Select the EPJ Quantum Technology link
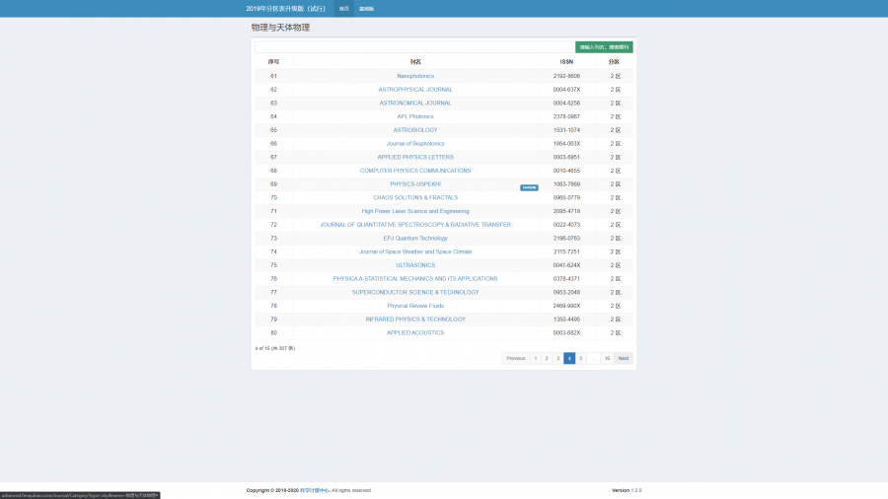This screenshot has width=888, height=499. 415,238
